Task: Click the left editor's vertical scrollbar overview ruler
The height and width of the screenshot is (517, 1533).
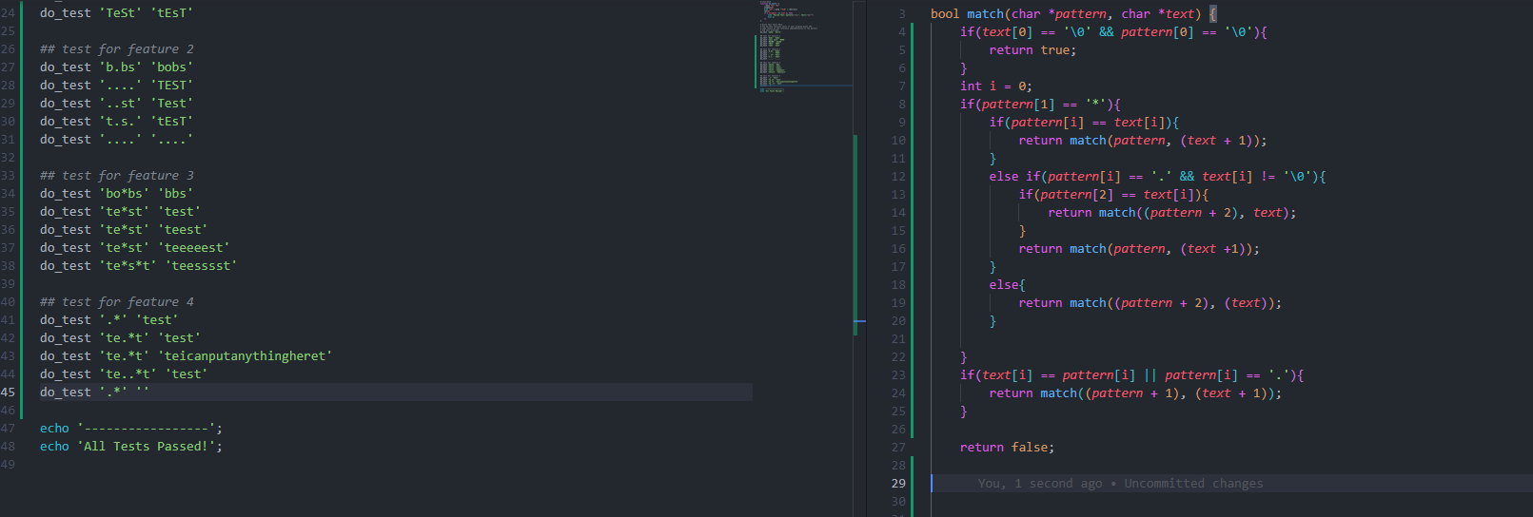Action: coord(859,238)
